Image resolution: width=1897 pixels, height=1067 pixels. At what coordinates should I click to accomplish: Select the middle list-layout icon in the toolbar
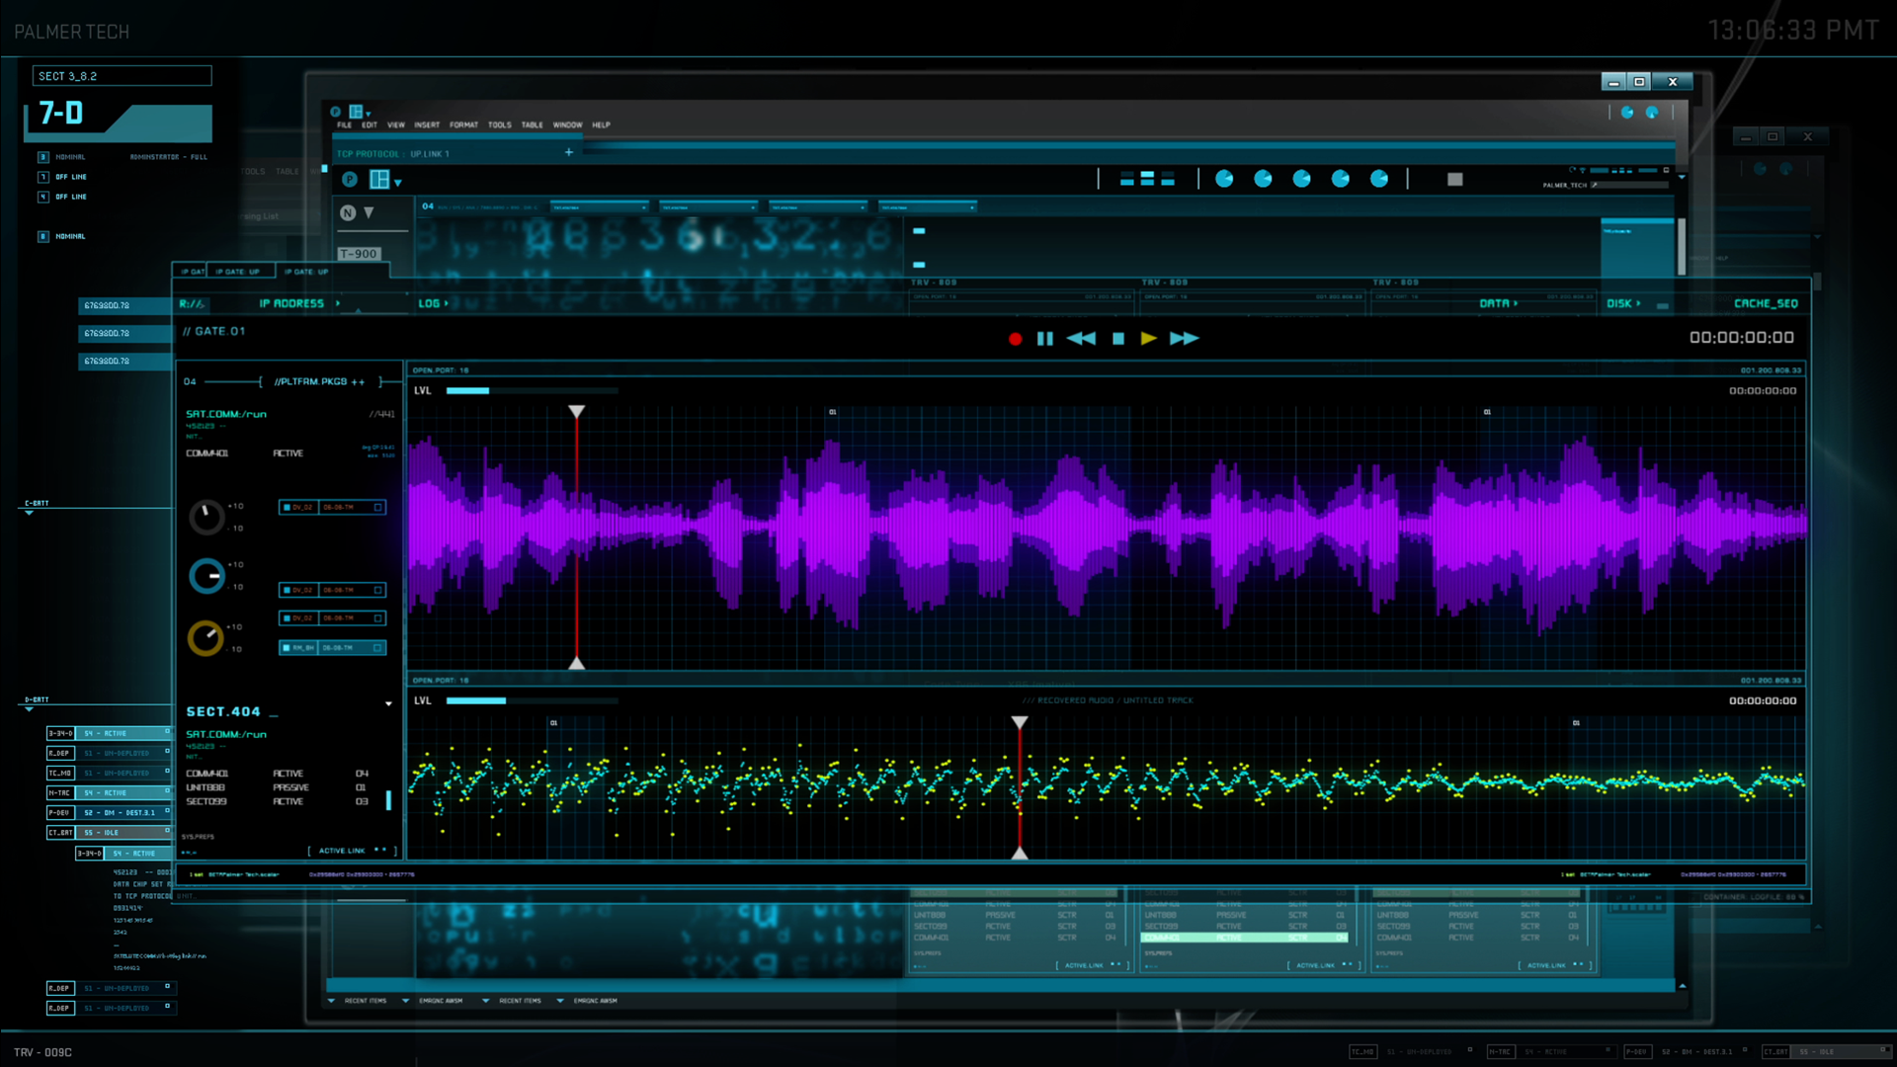(x=1147, y=179)
